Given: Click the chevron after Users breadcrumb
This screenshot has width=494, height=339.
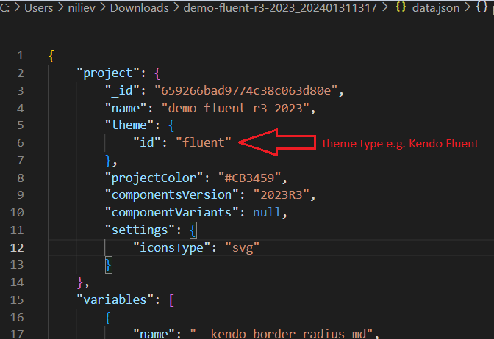Looking at the screenshot, I should coord(60,7).
